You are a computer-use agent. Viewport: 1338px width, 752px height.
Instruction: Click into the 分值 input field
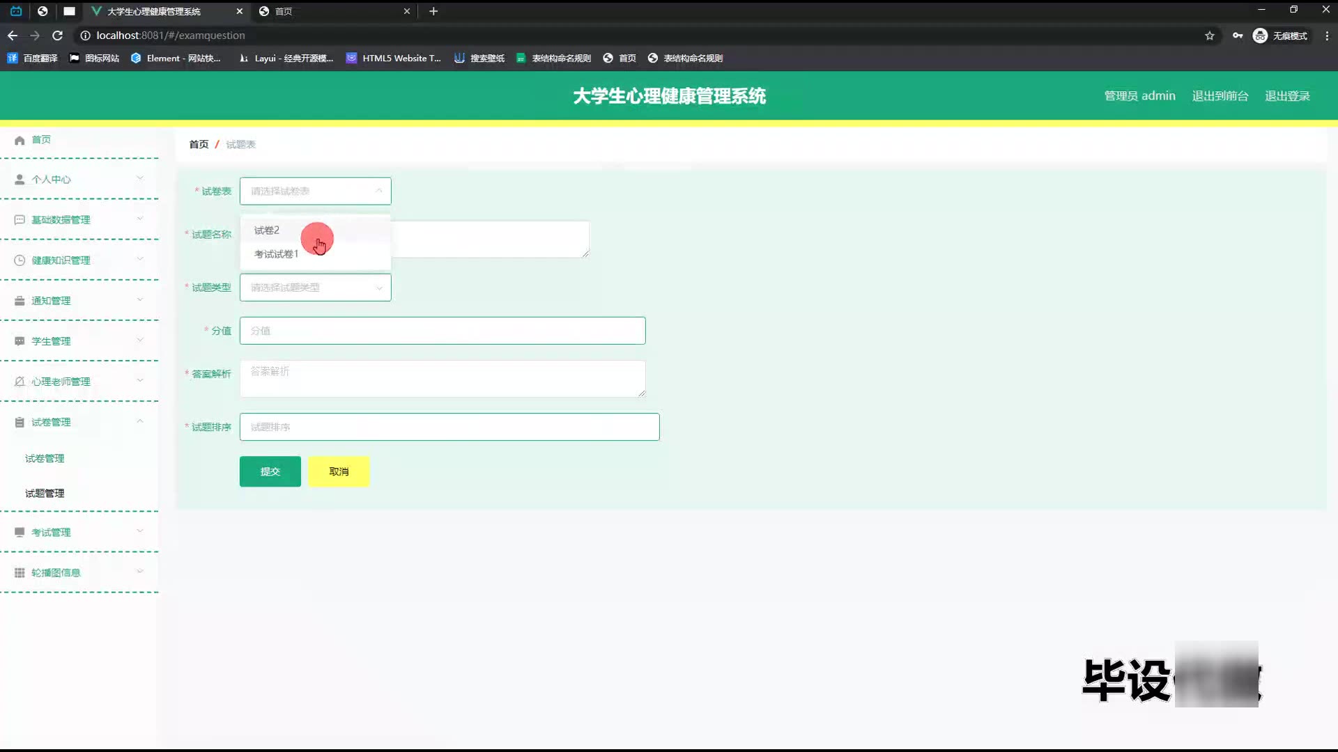point(443,331)
